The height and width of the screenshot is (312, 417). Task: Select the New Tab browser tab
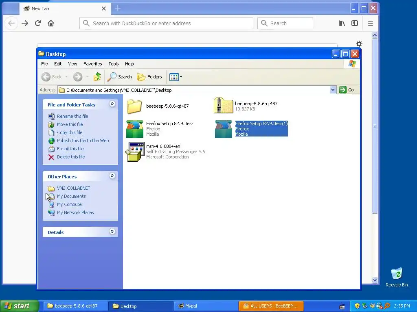point(65,9)
